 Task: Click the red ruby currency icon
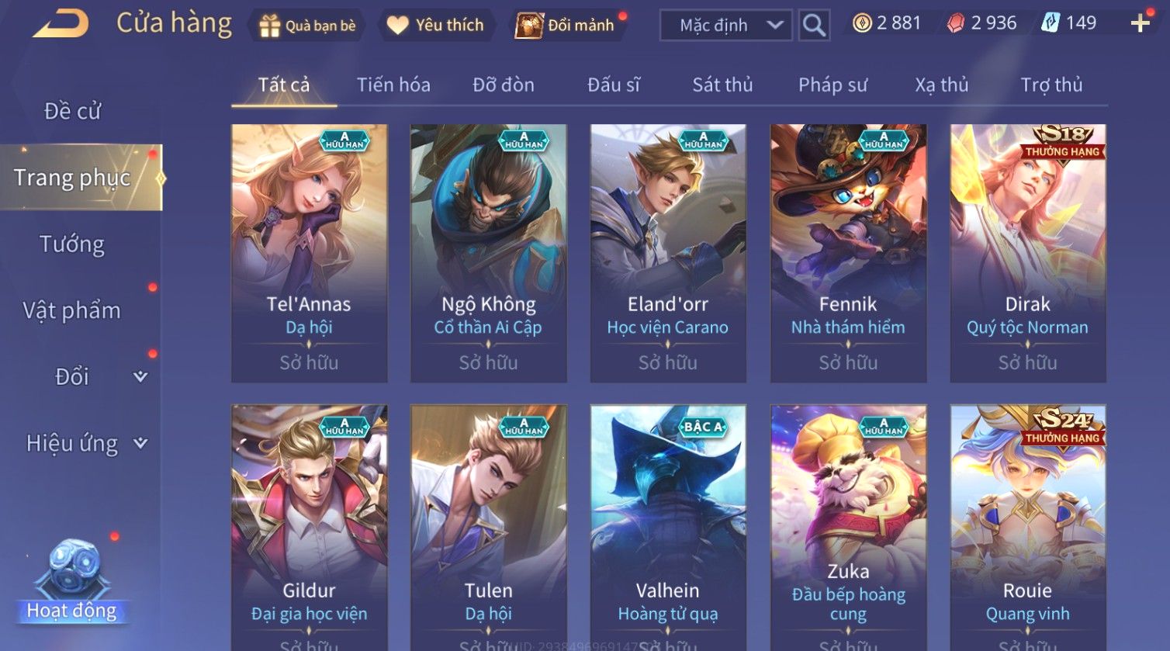click(956, 24)
